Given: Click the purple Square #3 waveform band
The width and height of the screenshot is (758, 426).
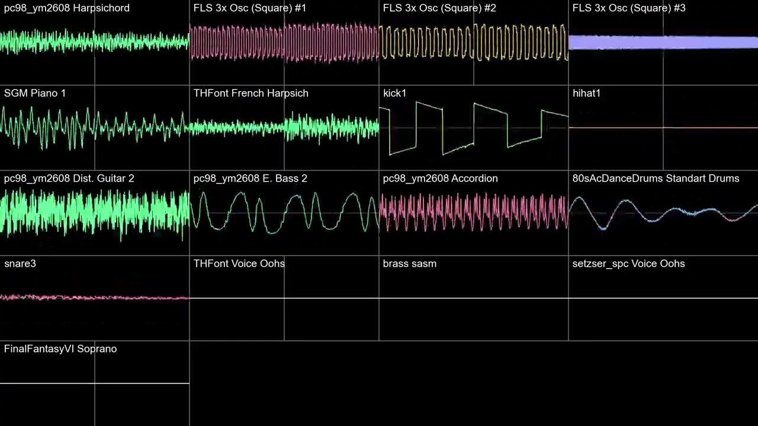Looking at the screenshot, I should 663,42.
